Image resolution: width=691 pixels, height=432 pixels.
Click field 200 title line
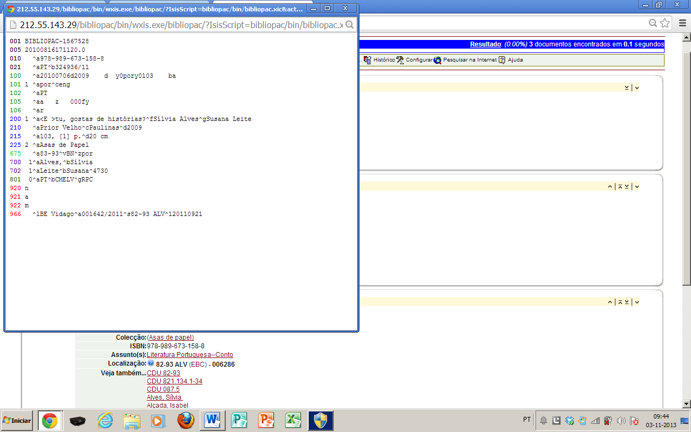[x=130, y=119]
